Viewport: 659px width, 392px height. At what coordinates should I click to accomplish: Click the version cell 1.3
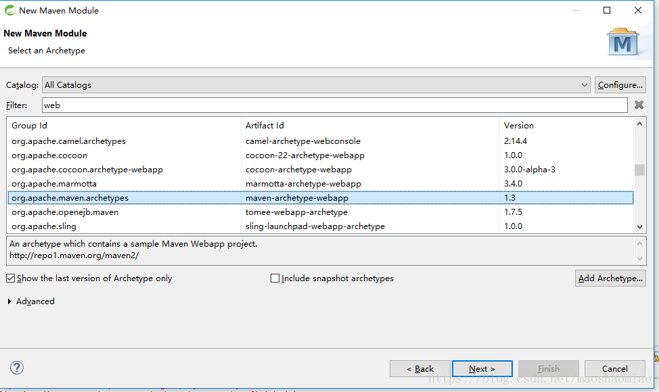[509, 197]
